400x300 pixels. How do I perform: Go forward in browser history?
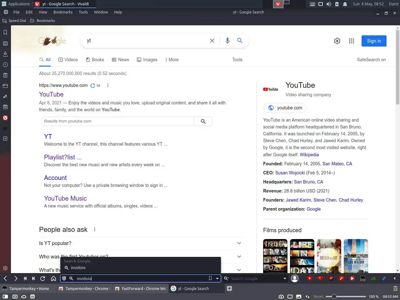16,278
